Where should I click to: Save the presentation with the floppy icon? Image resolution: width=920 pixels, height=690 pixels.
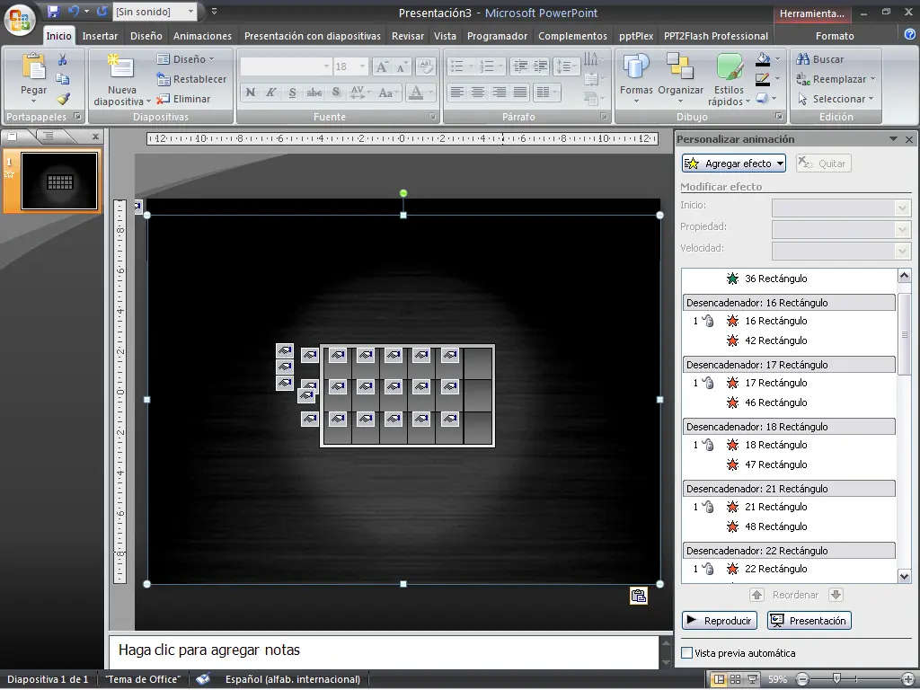click(53, 11)
